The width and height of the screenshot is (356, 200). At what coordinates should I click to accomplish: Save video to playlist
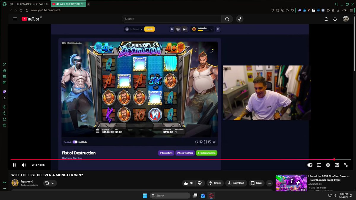[x=256, y=183]
